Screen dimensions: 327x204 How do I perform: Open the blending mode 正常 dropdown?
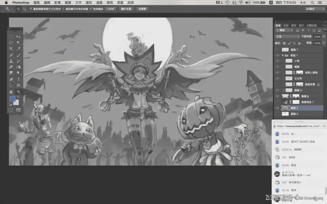pos(287,36)
